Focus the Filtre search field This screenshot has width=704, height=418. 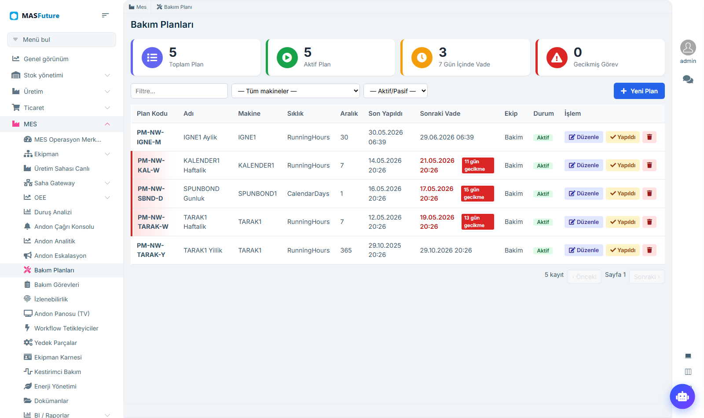(179, 91)
